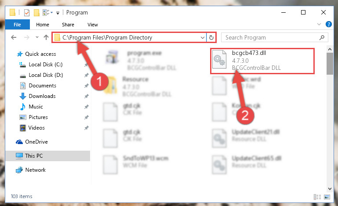Viewport: 338px width, 206px height.
Task: Click the search magnifier icon
Action: tap(322, 37)
